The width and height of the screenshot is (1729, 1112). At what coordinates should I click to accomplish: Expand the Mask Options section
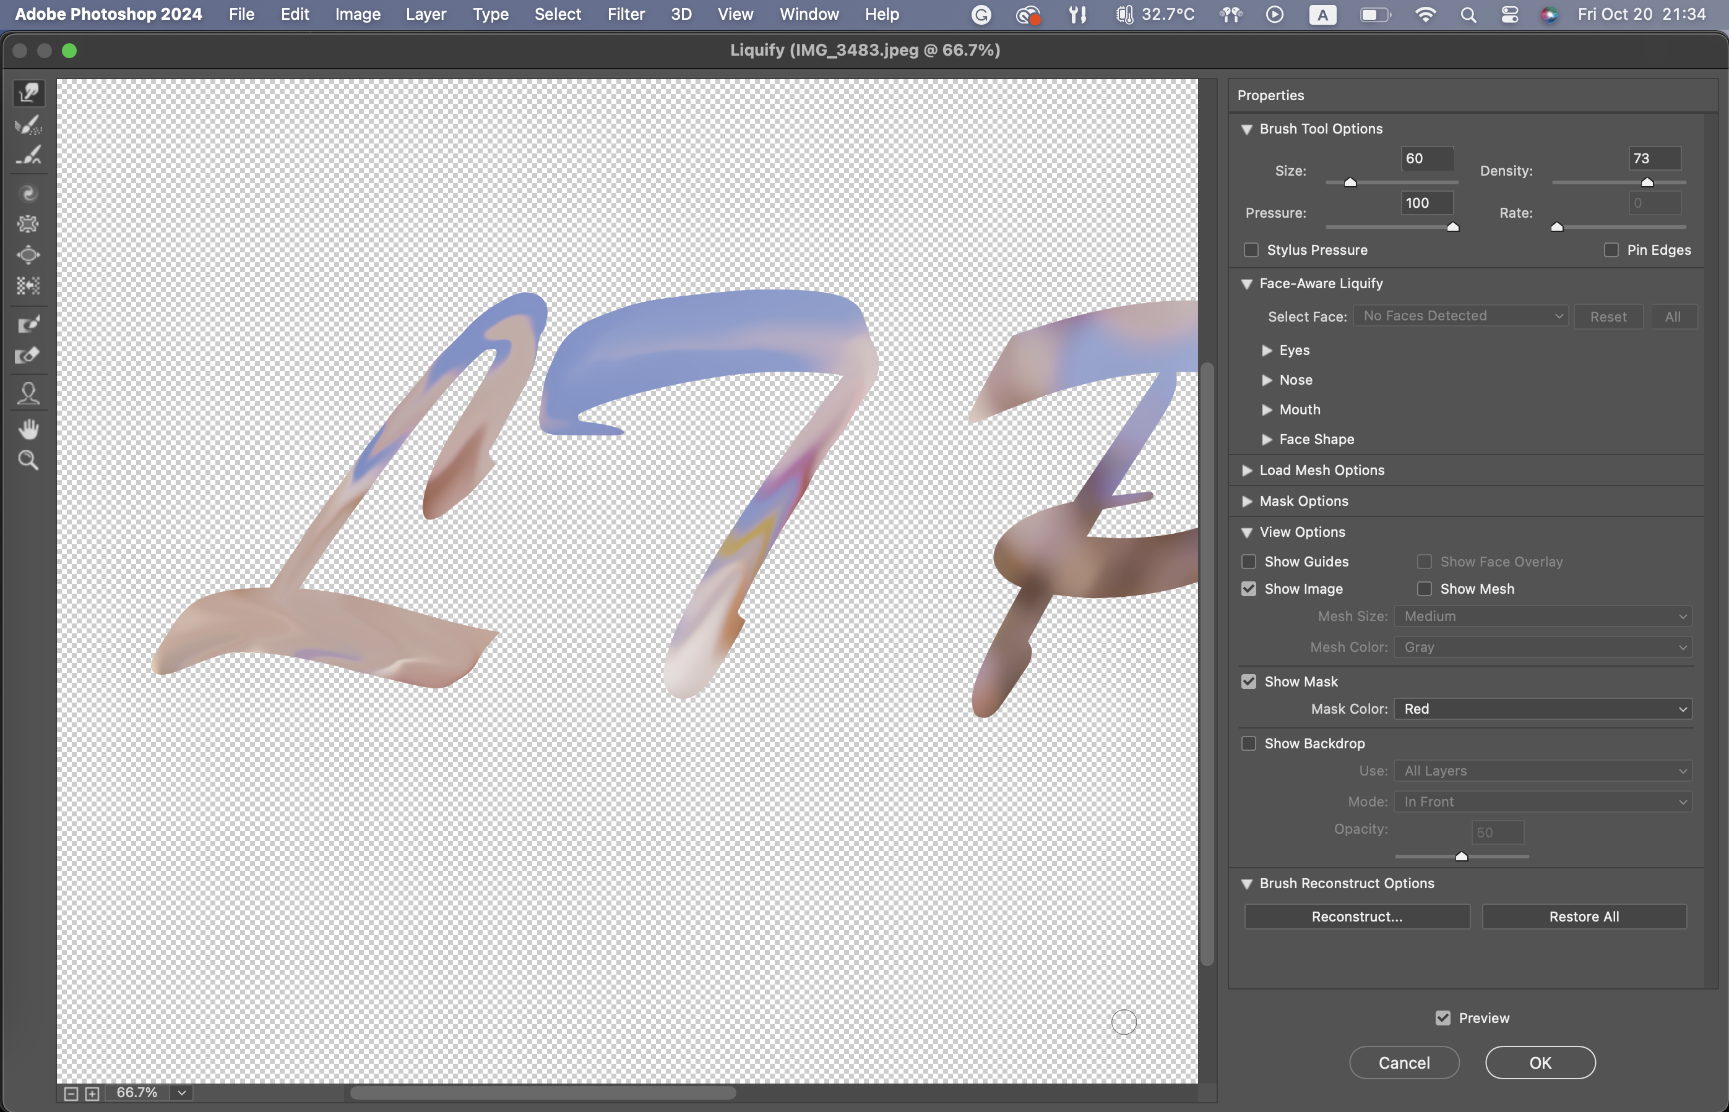click(1247, 501)
